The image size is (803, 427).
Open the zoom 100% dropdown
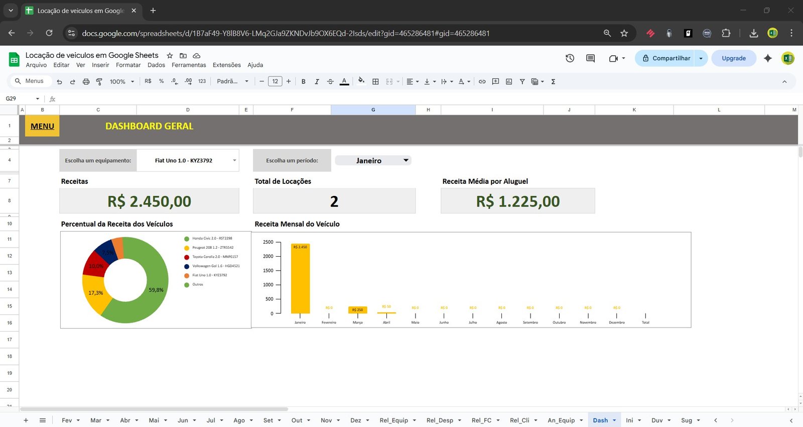pos(122,81)
